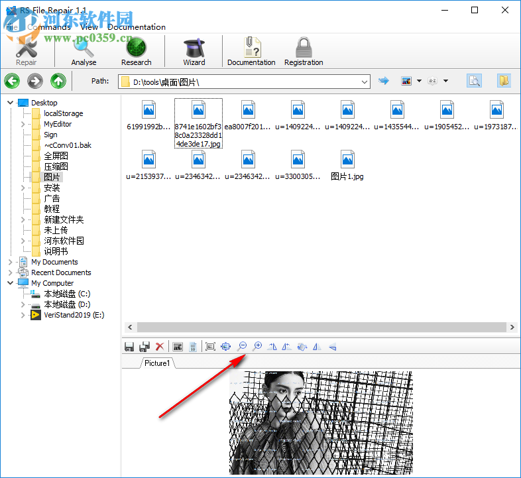Collapse the My Computer node

pyautogui.click(x=11, y=283)
